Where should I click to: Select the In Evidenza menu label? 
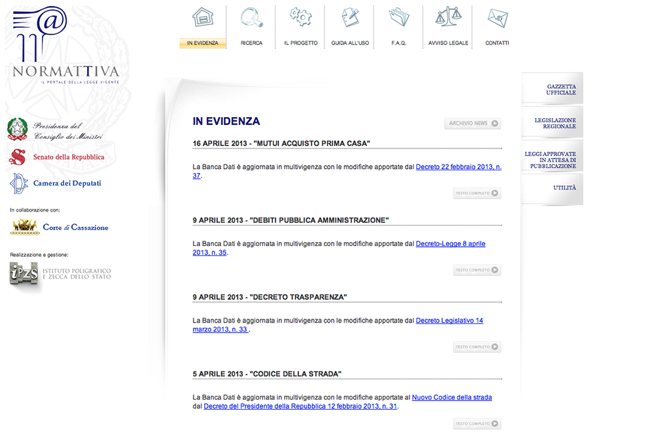pos(203,43)
